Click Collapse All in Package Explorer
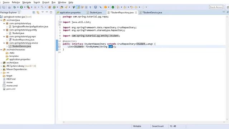This screenshot has height=129, width=229. [34, 13]
